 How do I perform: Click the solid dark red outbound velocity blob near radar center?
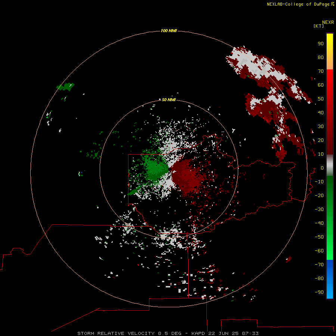coord(185,176)
